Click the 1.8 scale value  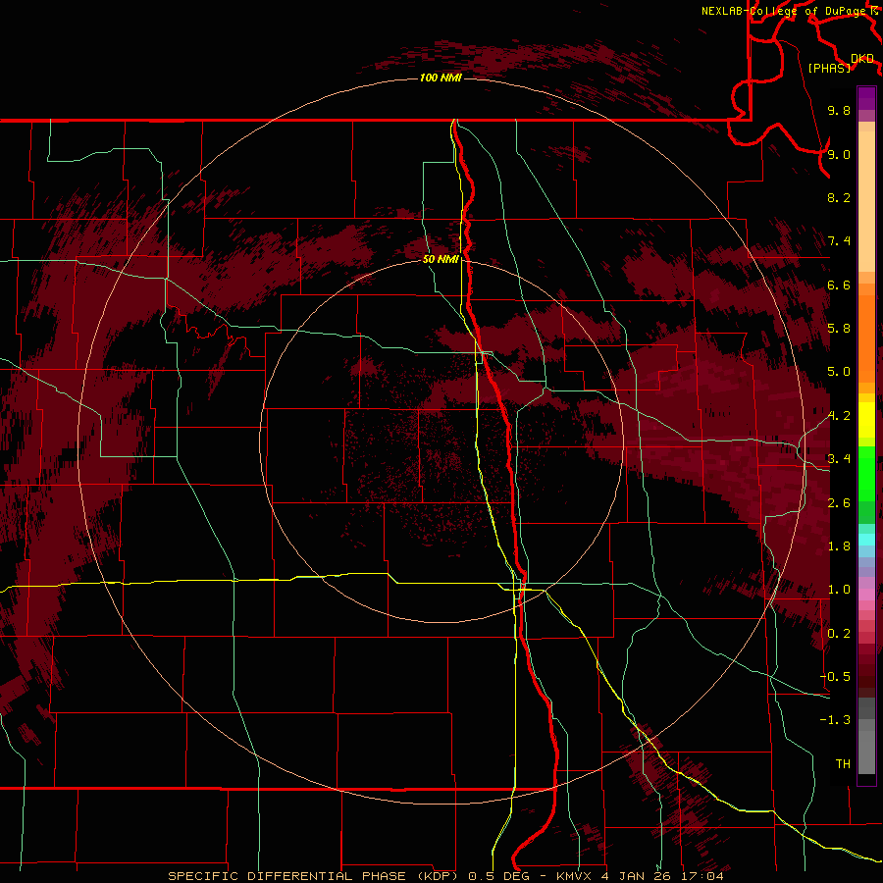tap(839, 546)
